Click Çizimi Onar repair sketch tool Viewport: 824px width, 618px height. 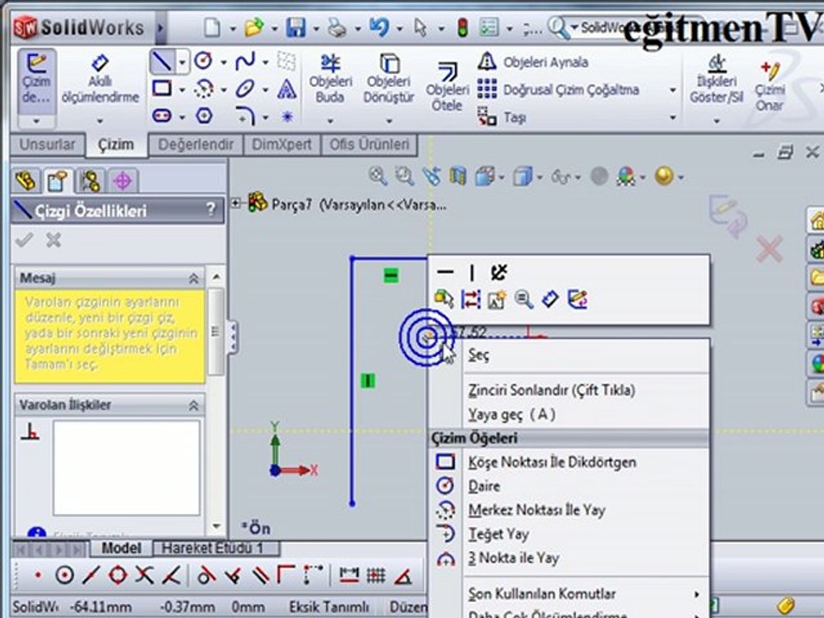769,86
